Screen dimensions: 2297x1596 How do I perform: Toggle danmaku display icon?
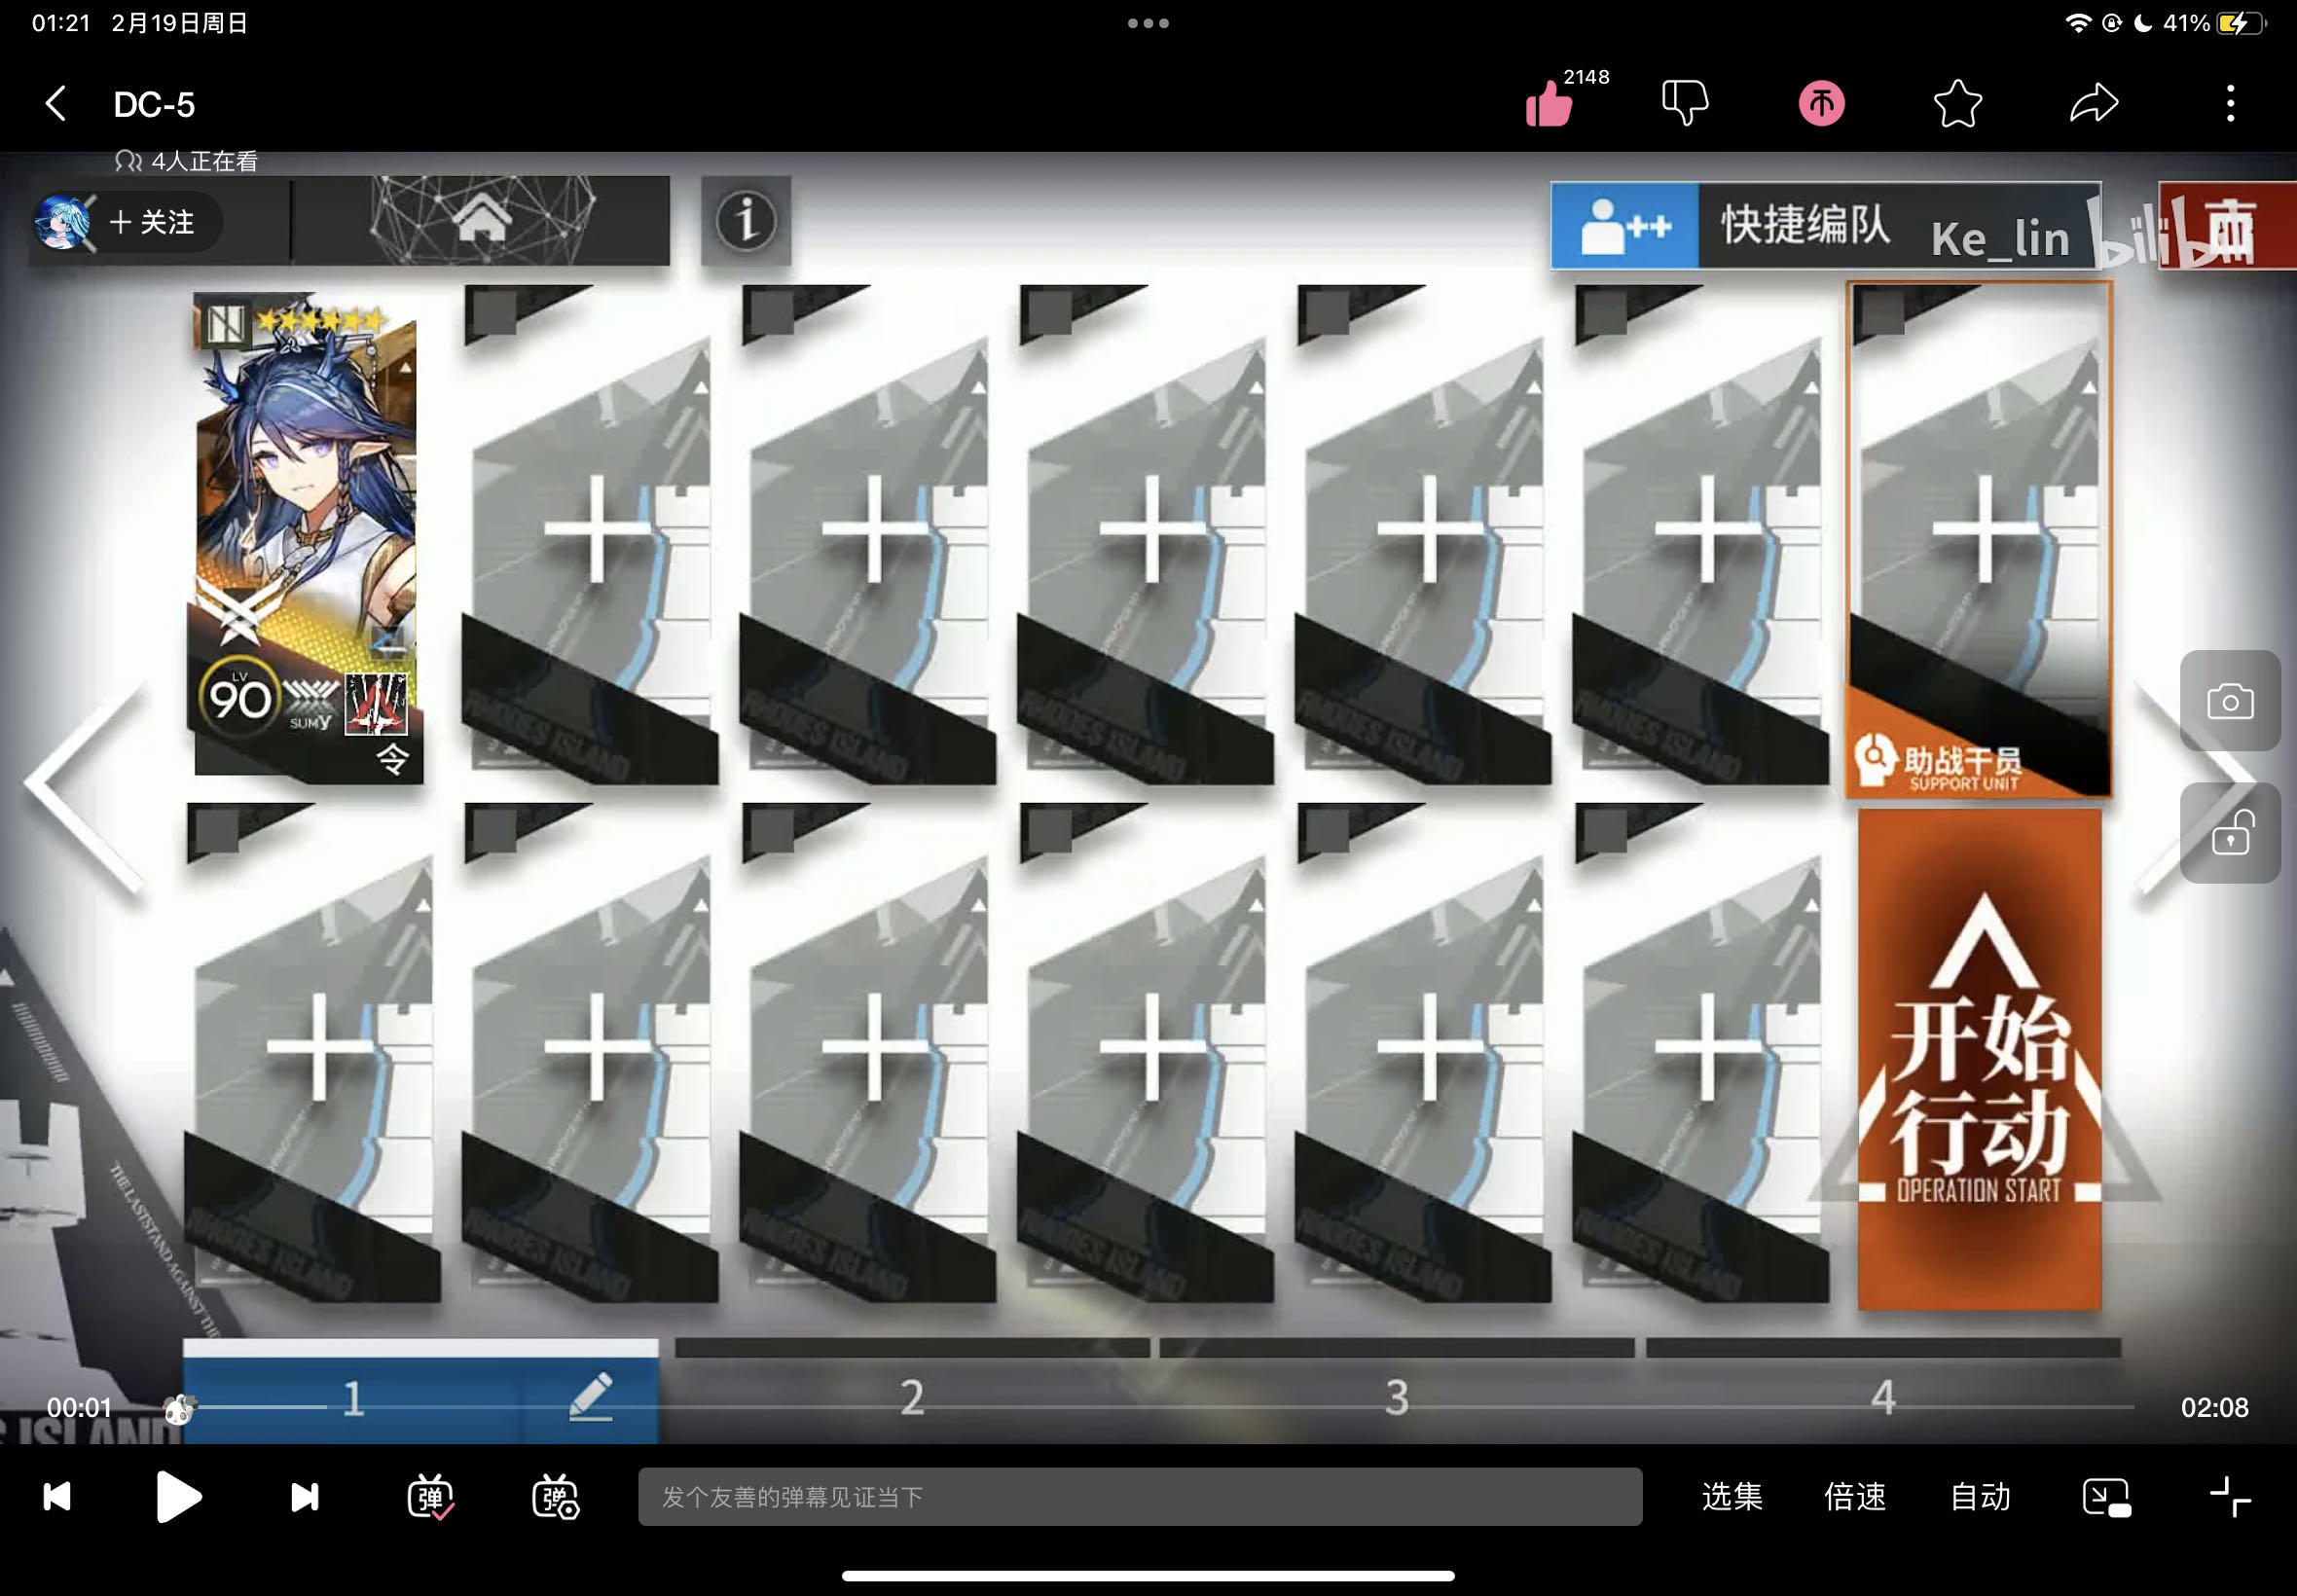431,1497
